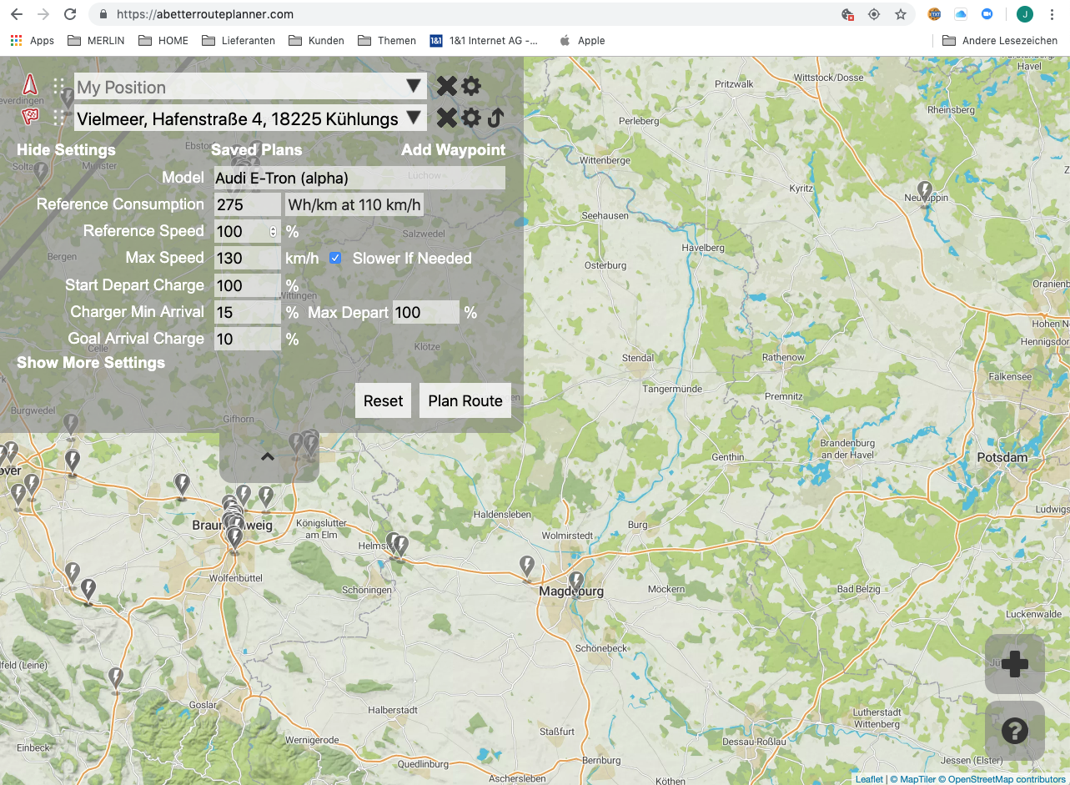Image resolution: width=1070 pixels, height=785 pixels.
Task: Click the reverse route arrow icon
Action: 495,118
